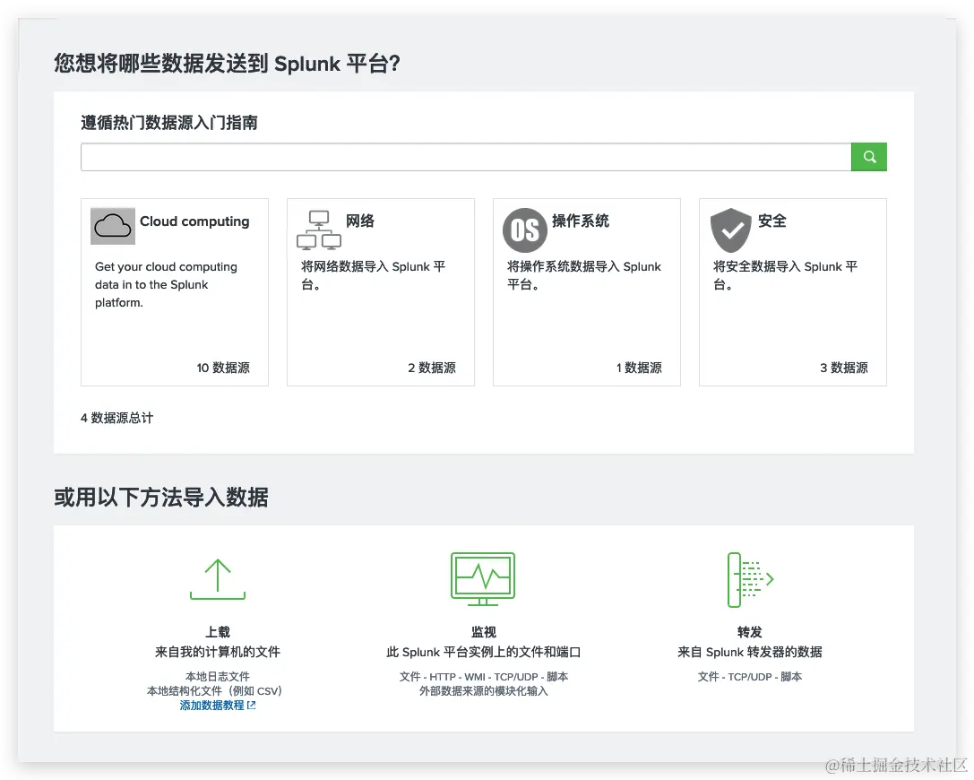Click the 监视 monitor waveform icon
This screenshot has height=780, width=974.
[x=483, y=578]
